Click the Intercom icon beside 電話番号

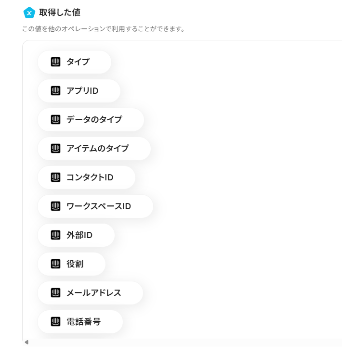pos(56,322)
